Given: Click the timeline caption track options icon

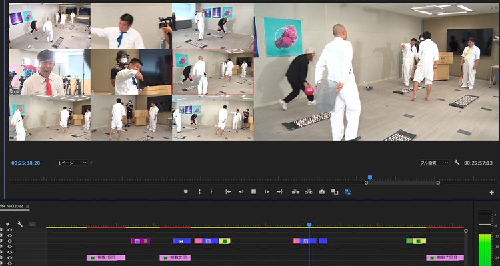Looking at the screenshot, I should tap(33, 224).
